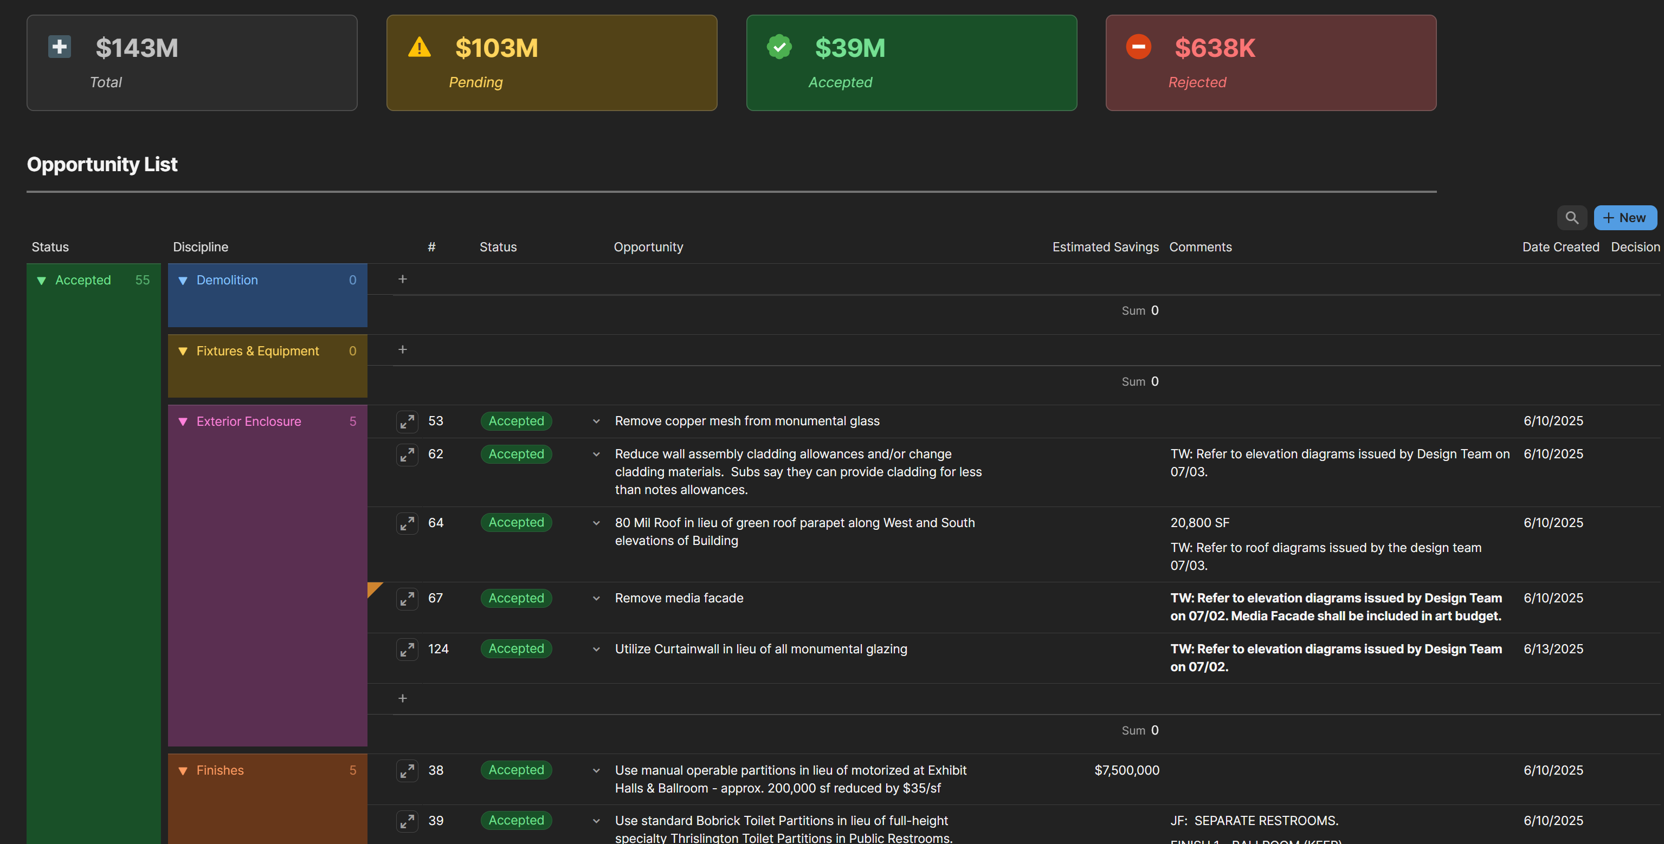Click the New button
Screen dimensions: 1664x844
click(1624, 218)
